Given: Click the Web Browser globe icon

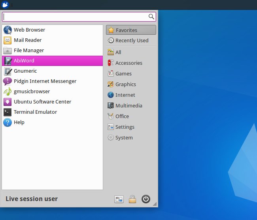Looking at the screenshot, I should [x=8, y=30].
